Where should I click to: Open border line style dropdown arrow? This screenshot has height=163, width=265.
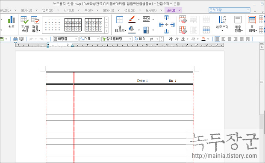(x=153, y=19)
